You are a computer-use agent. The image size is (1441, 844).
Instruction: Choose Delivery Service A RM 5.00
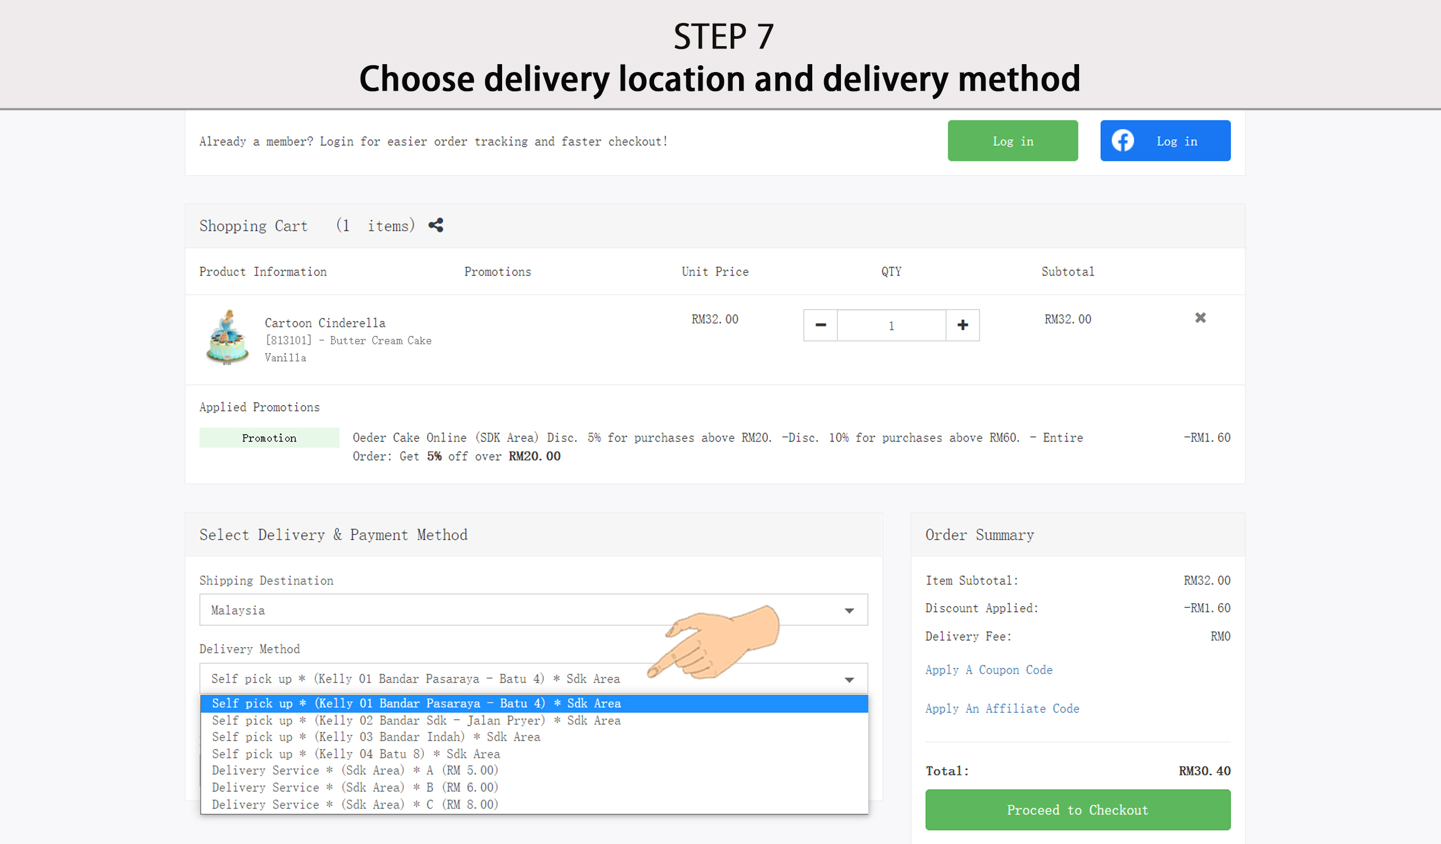coord(355,771)
